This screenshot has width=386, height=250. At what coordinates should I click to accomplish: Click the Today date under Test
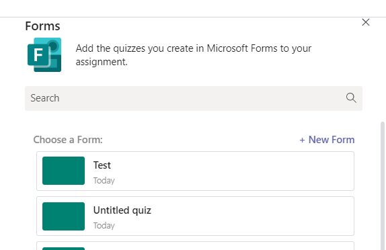click(104, 181)
